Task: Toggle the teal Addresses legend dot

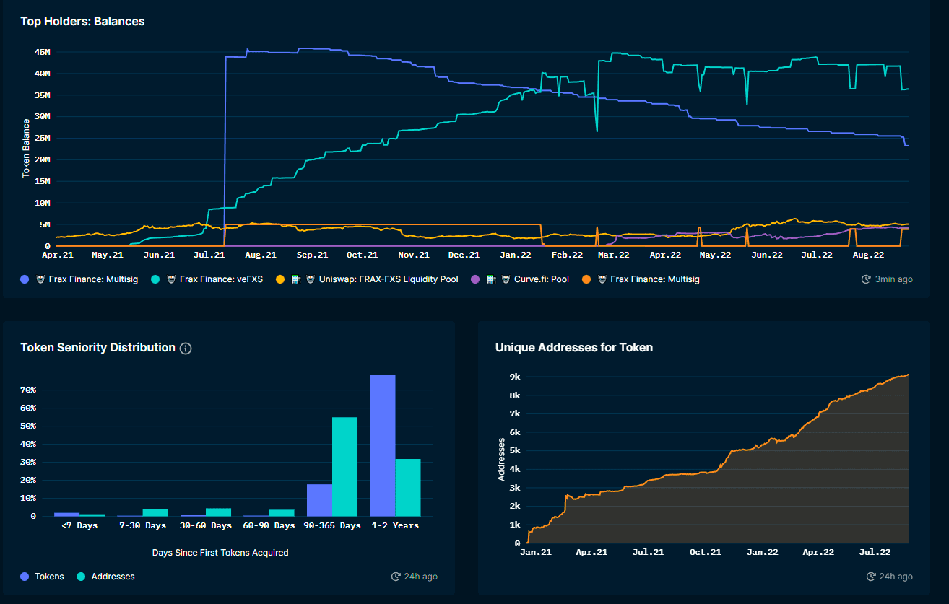Action: coord(81,577)
